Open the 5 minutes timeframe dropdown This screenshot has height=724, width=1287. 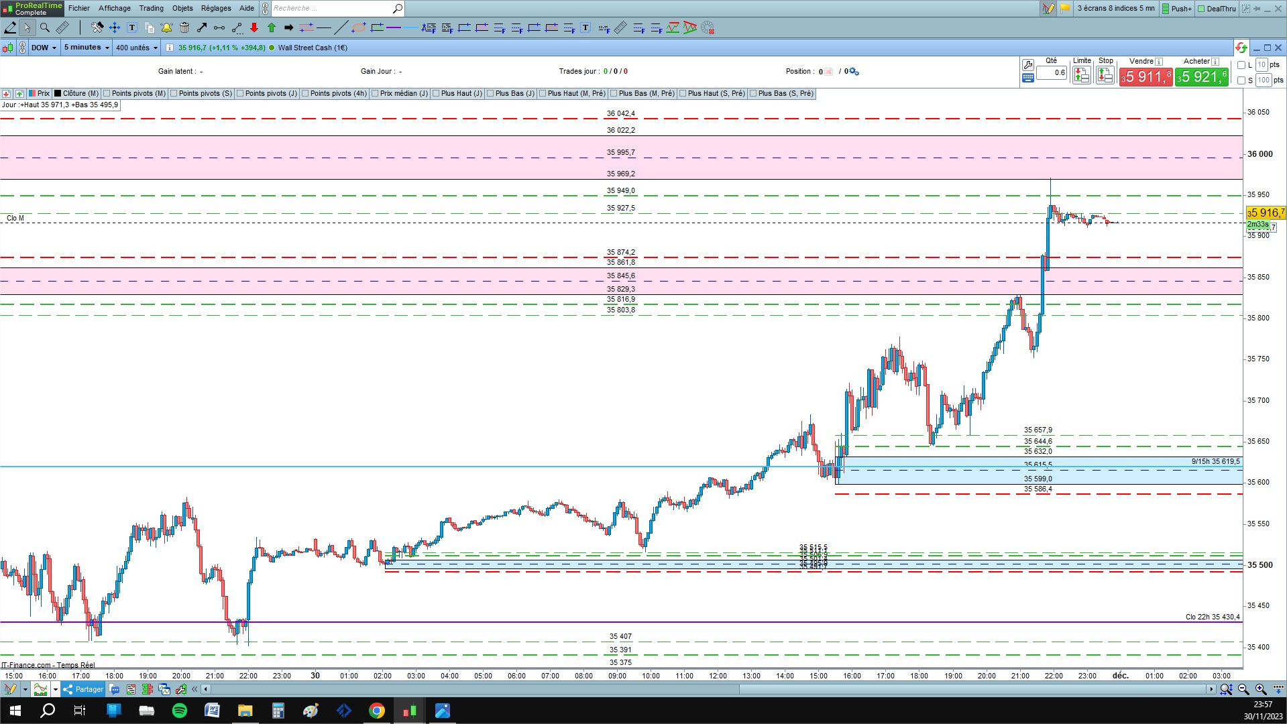[87, 48]
